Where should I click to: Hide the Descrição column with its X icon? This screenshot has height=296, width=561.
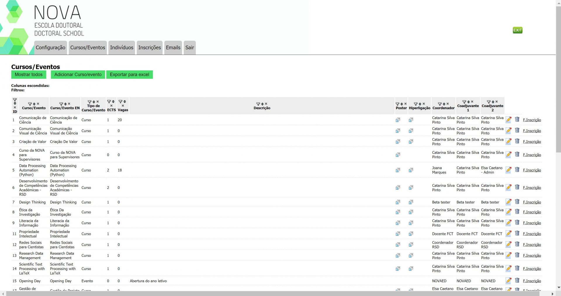pyautogui.click(x=266, y=104)
